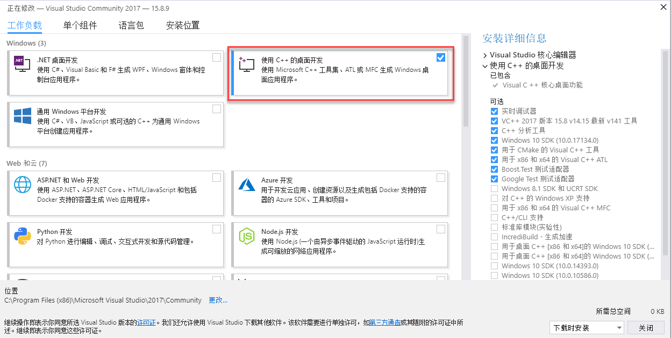Enable C++/CLI 支持 option
Screen dimensions: 671x338
(494, 217)
